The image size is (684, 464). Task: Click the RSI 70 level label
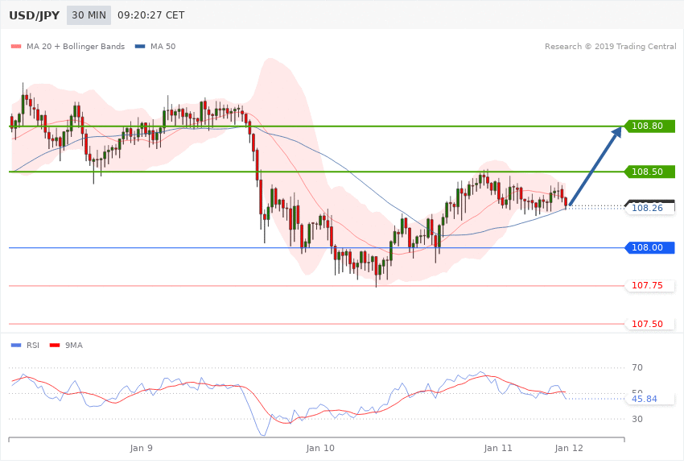[637, 367]
